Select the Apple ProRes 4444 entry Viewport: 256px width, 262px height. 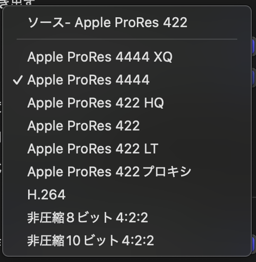127,80
